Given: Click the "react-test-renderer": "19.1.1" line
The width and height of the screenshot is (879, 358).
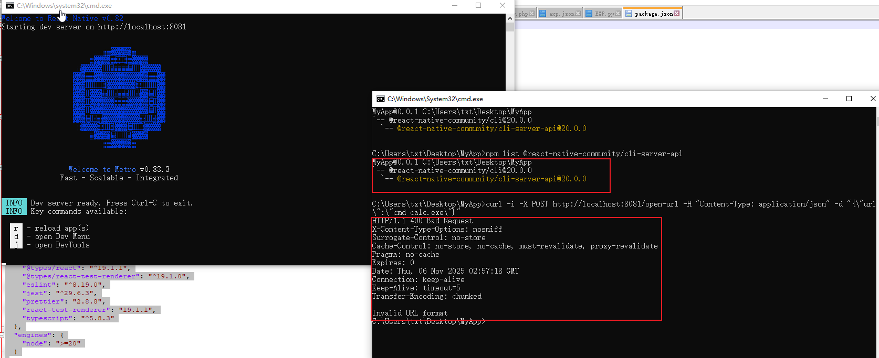Looking at the screenshot, I should 89,310.
